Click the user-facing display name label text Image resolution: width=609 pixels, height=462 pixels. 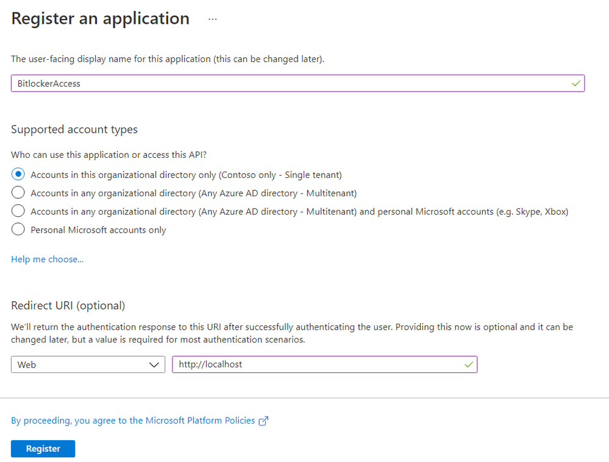pyautogui.click(x=168, y=59)
